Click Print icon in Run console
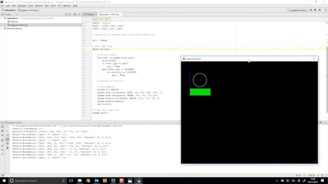This screenshot has width=328, height=184. point(8,144)
